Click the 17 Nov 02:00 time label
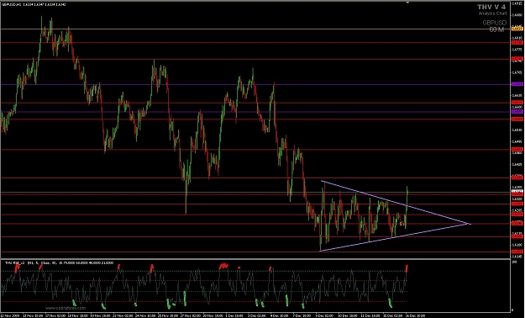The height and width of the screenshot is (318, 525). pos(56,315)
